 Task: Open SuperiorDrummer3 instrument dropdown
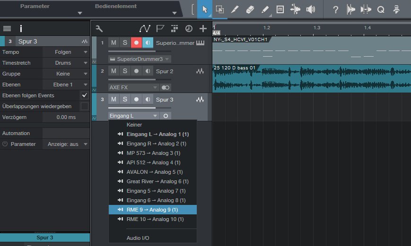click(140, 59)
